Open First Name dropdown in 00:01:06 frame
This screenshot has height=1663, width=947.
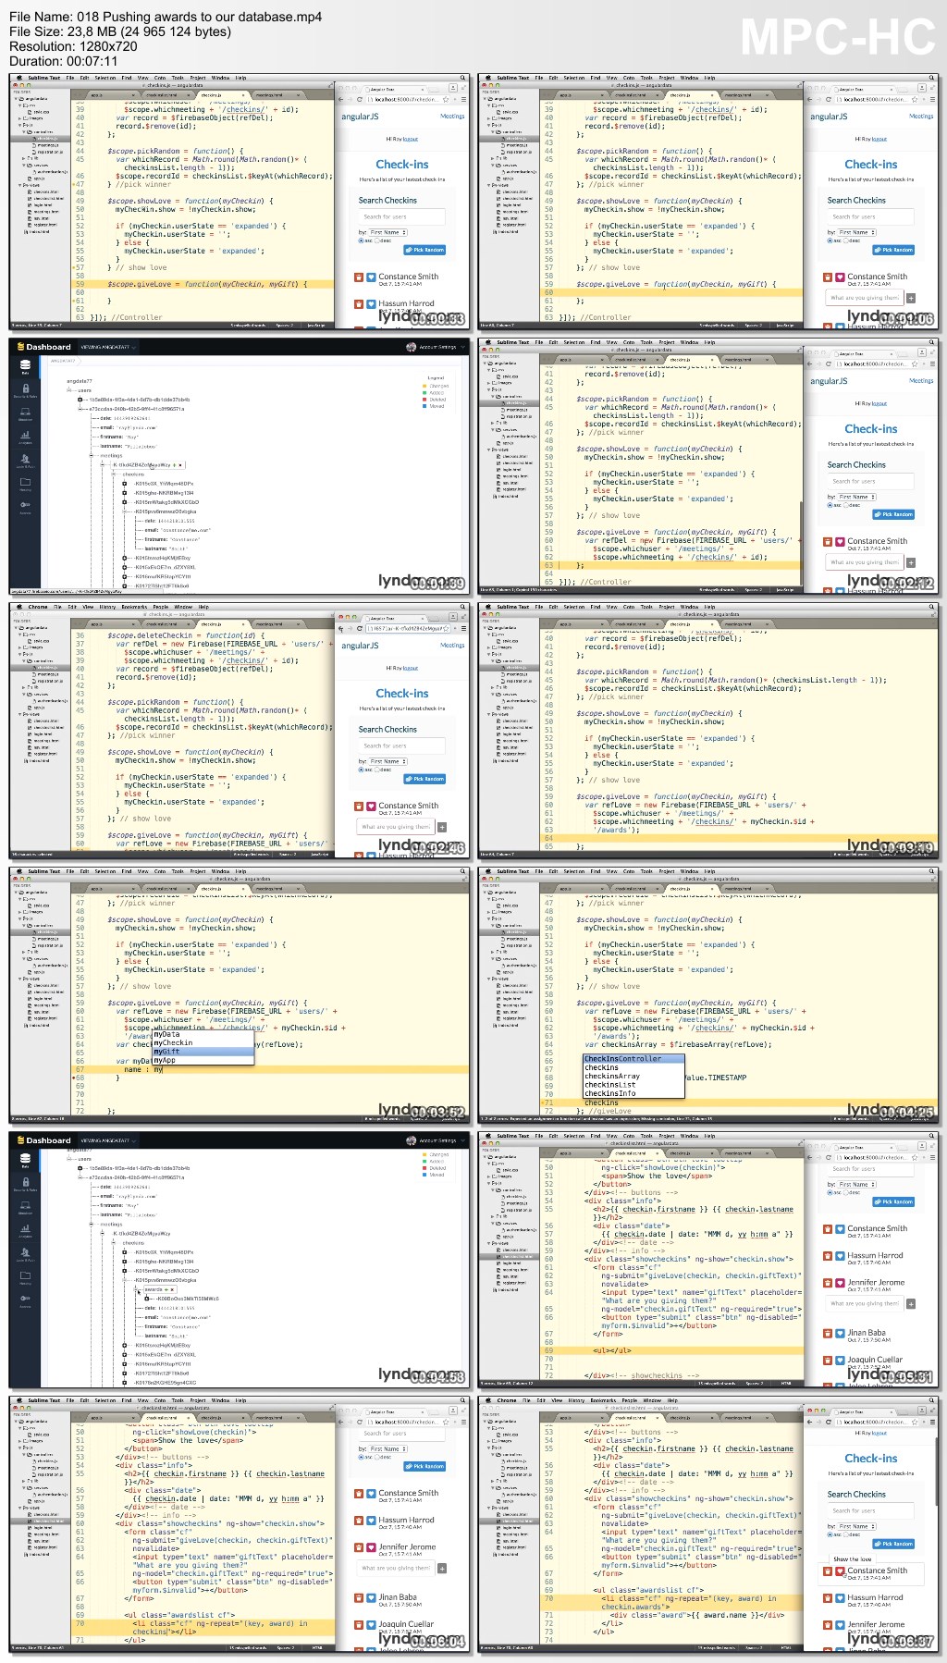point(856,232)
